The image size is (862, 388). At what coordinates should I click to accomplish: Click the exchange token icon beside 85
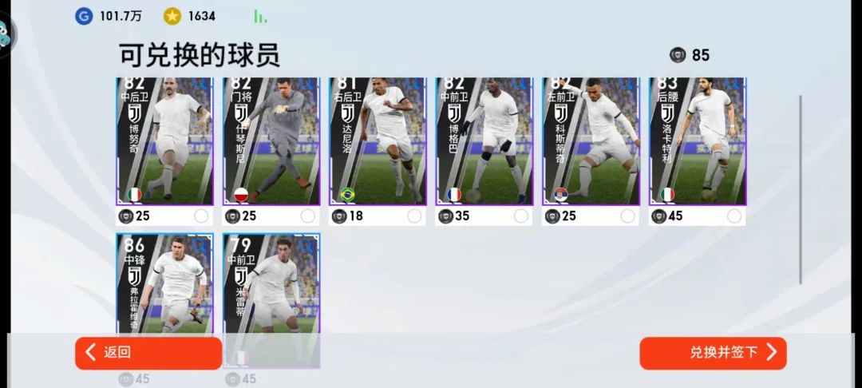pos(678,55)
